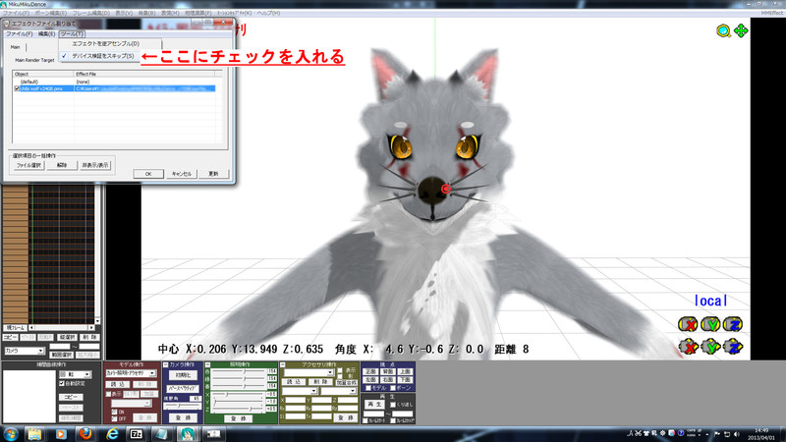Click OK button in effect dialog
This screenshot has width=786, height=442.
(x=148, y=174)
